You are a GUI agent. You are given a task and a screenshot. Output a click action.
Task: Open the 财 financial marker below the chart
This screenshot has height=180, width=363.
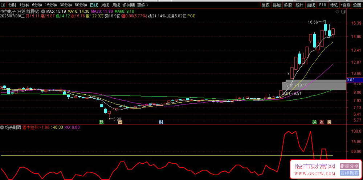point(161,122)
